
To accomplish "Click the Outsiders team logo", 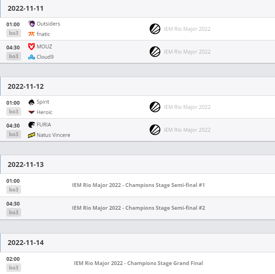I will pyautogui.click(x=32, y=24).
